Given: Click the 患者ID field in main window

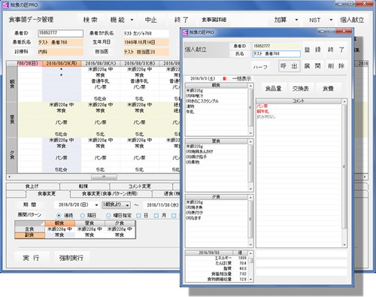Looking at the screenshot, I should [60, 33].
